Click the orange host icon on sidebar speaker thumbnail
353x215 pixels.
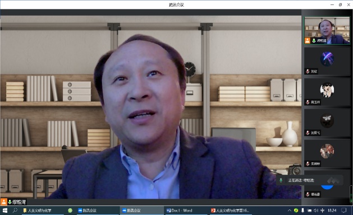308,41
